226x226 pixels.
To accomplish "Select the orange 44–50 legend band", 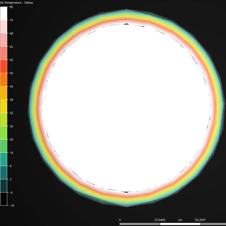I will point(4,80).
